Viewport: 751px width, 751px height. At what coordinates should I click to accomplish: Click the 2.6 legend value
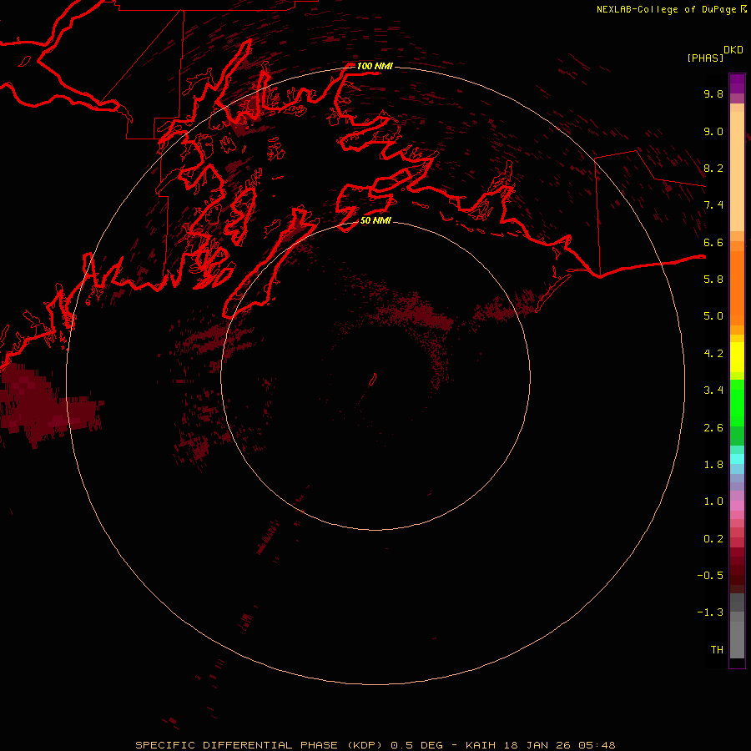(x=713, y=428)
